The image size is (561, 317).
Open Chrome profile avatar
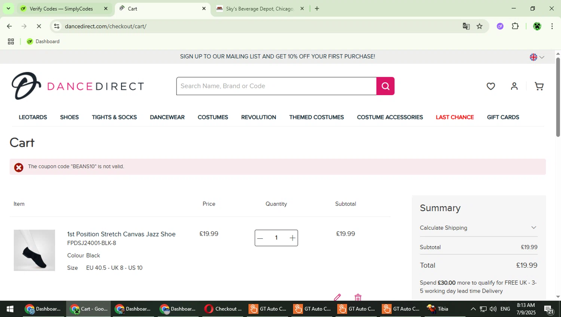click(537, 26)
